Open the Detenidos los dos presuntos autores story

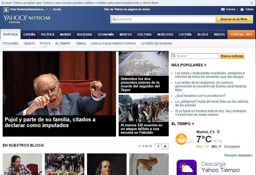(140, 84)
